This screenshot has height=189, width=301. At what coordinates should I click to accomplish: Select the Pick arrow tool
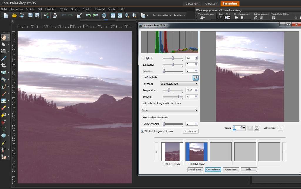click(4, 44)
